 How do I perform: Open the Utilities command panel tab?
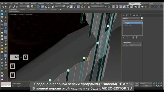(141, 15)
